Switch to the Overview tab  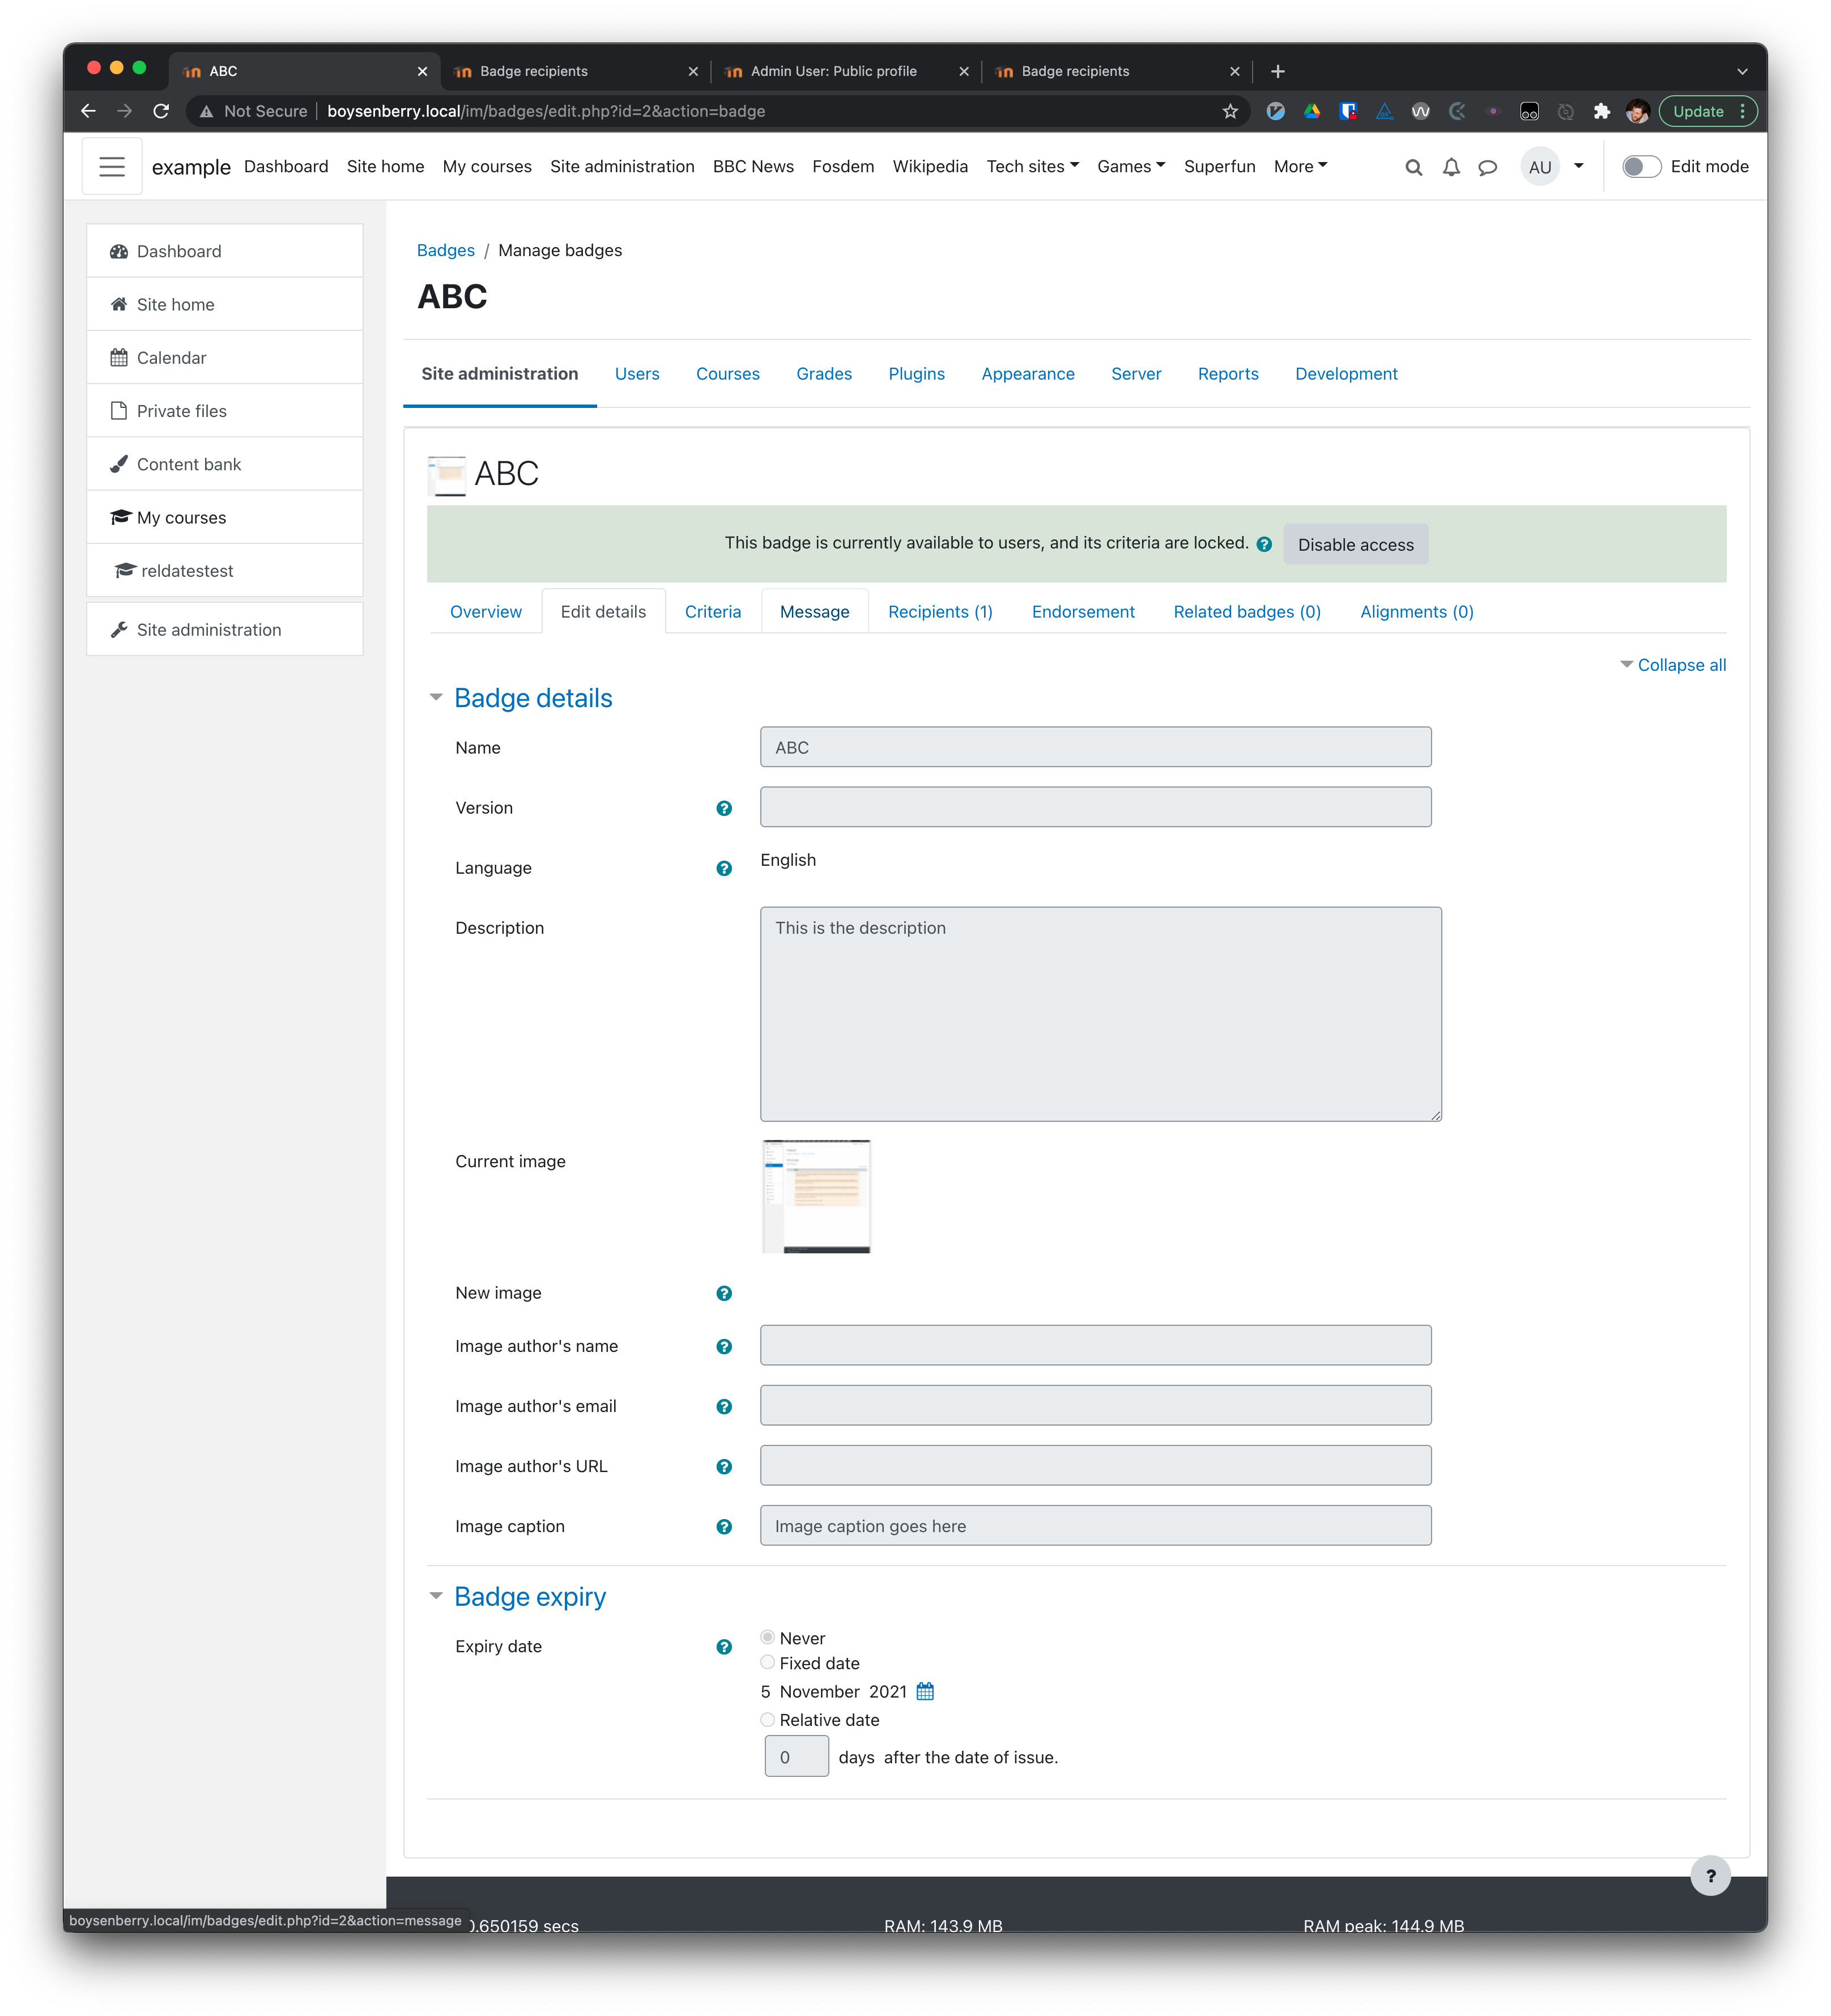click(x=485, y=612)
